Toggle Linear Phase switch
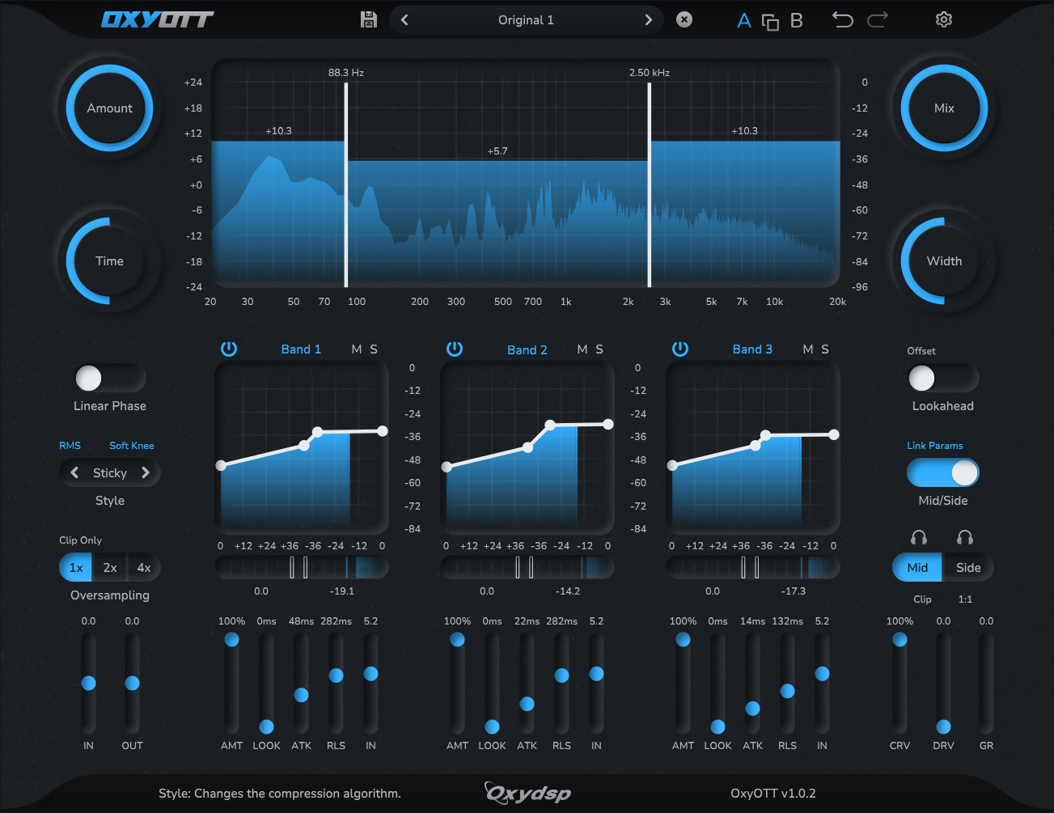Image resolution: width=1054 pixels, height=813 pixels. click(x=110, y=378)
